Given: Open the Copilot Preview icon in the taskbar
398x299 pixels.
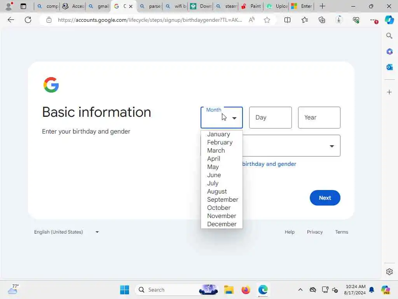Looking at the screenshot, I should click(x=386, y=290).
